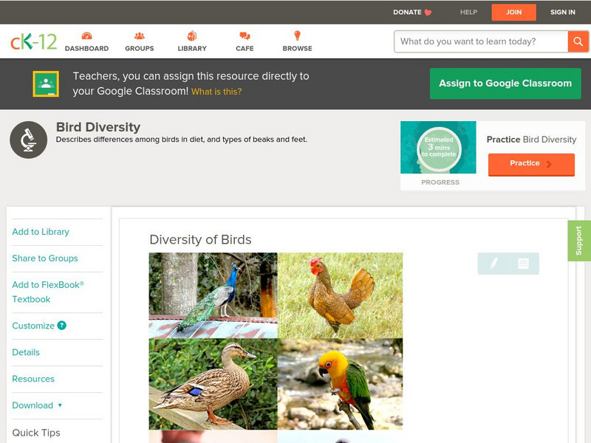Click the peacock photo
The height and width of the screenshot is (443, 591).
213,295
